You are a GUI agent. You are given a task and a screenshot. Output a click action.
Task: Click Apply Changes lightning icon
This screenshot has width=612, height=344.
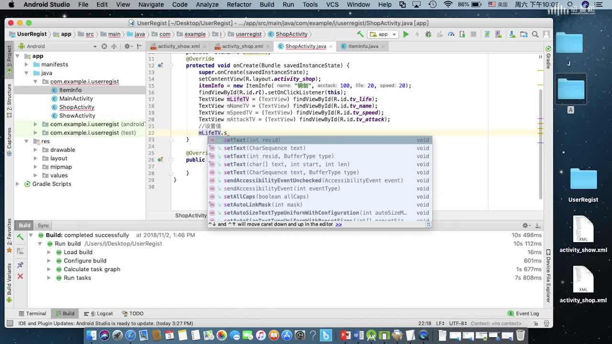[x=417, y=34]
